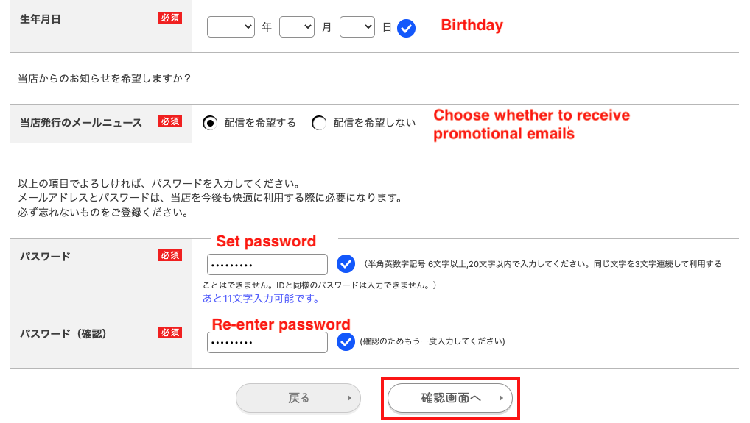The image size is (750, 423).
Task: Select 配信を希望しない radio option
Action: click(x=319, y=124)
